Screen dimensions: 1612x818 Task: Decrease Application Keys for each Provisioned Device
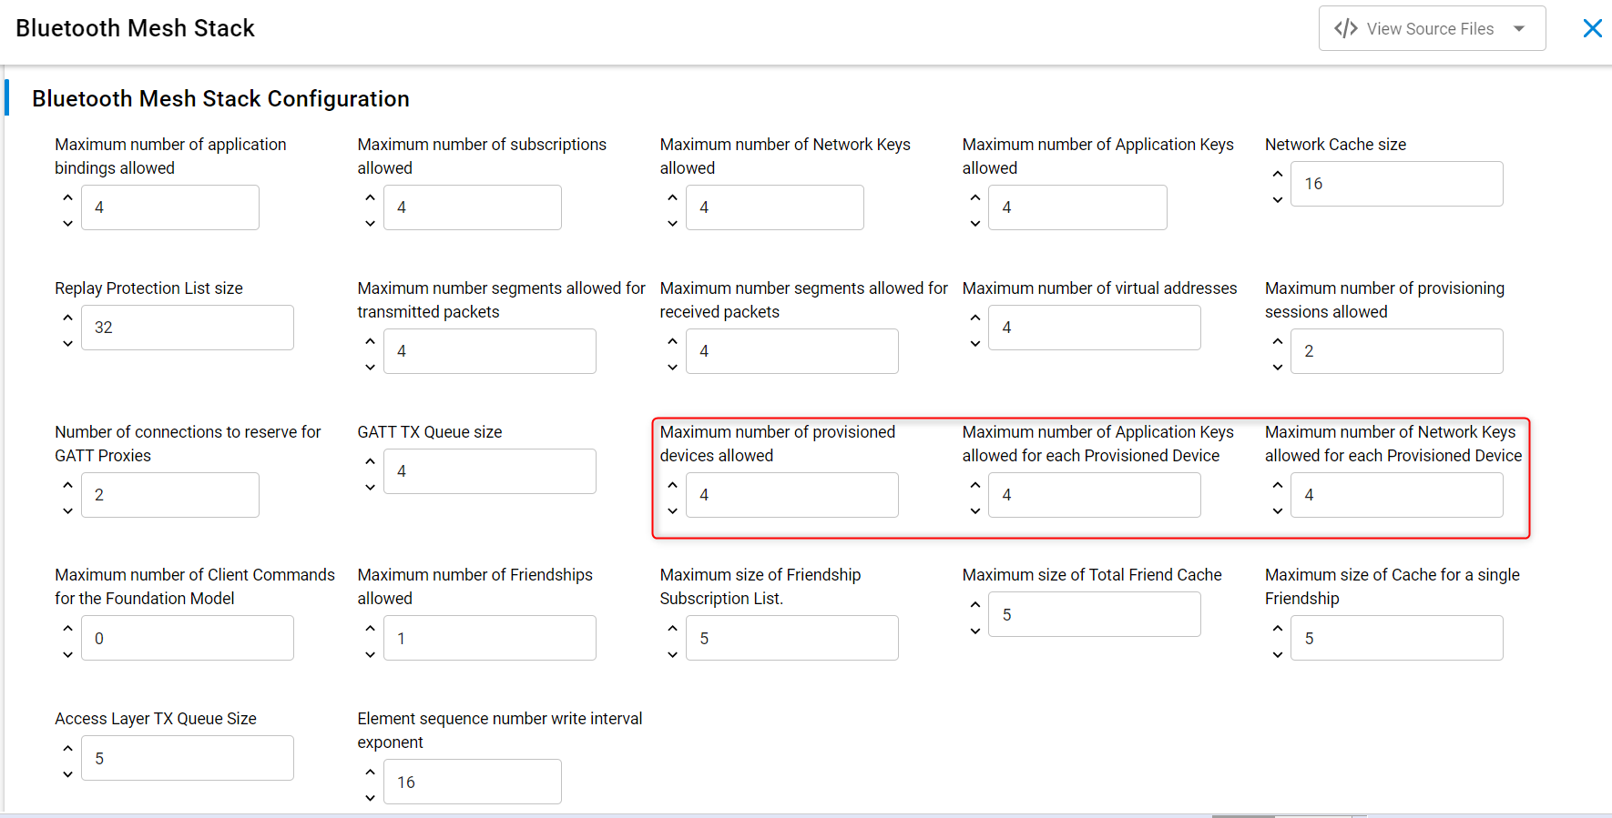pos(975,510)
